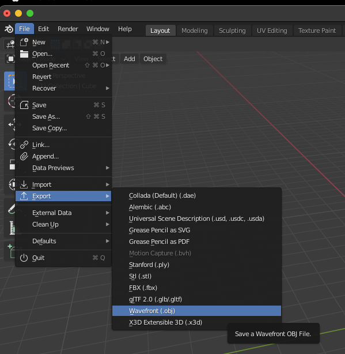The width and height of the screenshot is (345, 354).
Task: Export as Stanford (.ply)
Action: click(x=196, y=265)
